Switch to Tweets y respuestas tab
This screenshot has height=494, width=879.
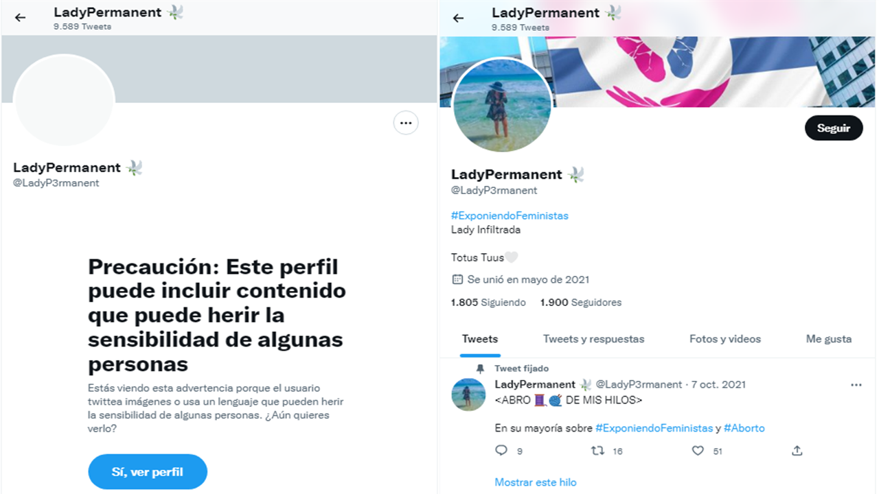[x=593, y=339]
